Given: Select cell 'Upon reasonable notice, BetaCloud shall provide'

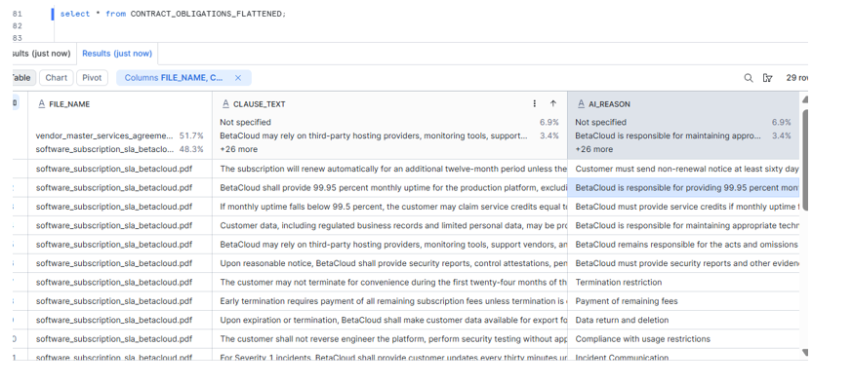Looking at the screenshot, I should click(389, 263).
